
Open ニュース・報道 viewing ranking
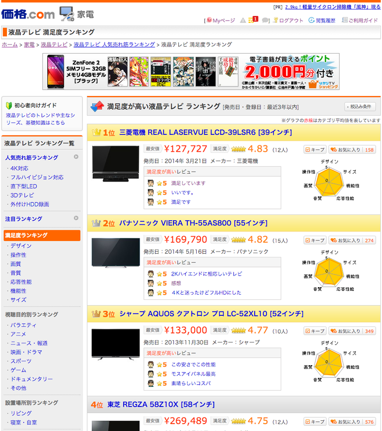tap(29, 343)
